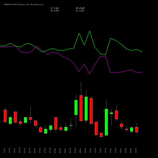Click the 27 Nov date label
The width and height of the screenshot is (158, 158).
pyautogui.click(x=45, y=150)
